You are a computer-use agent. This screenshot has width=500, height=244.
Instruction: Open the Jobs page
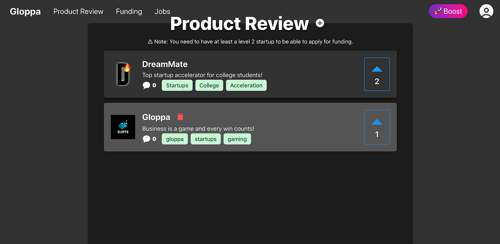pyautogui.click(x=162, y=11)
